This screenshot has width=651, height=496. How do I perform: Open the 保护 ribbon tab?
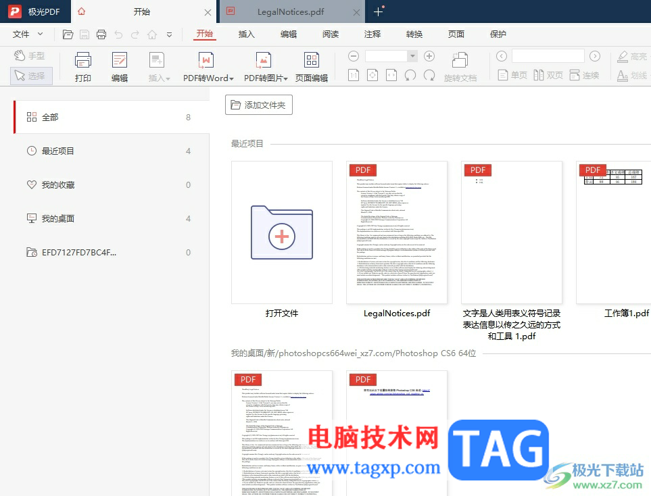[498, 34]
